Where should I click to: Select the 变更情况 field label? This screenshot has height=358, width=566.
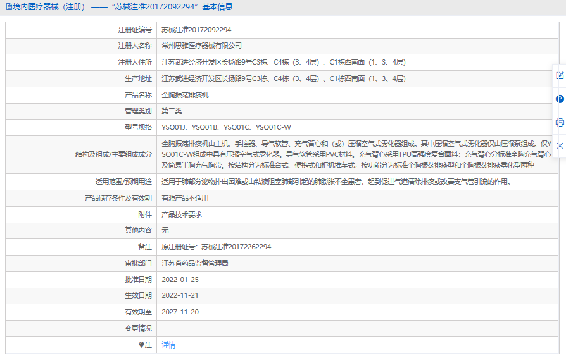[138, 329]
